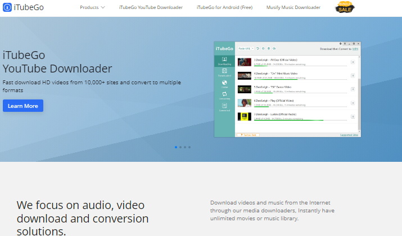Click yellow thumbnail of "Lurkin (Official Audio)"
This screenshot has height=236, width=402.
[245, 116]
